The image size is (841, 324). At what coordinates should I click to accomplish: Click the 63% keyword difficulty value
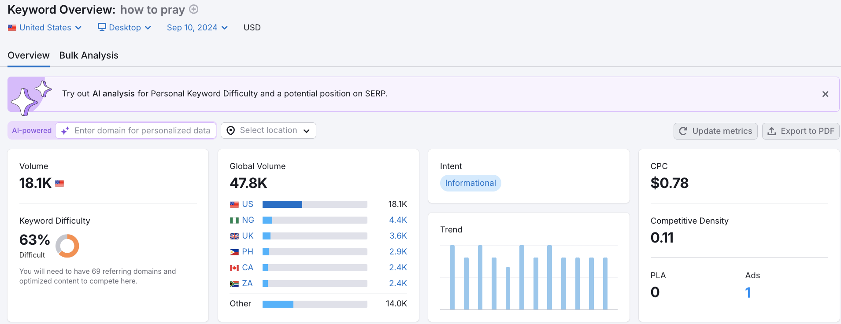pyautogui.click(x=35, y=240)
